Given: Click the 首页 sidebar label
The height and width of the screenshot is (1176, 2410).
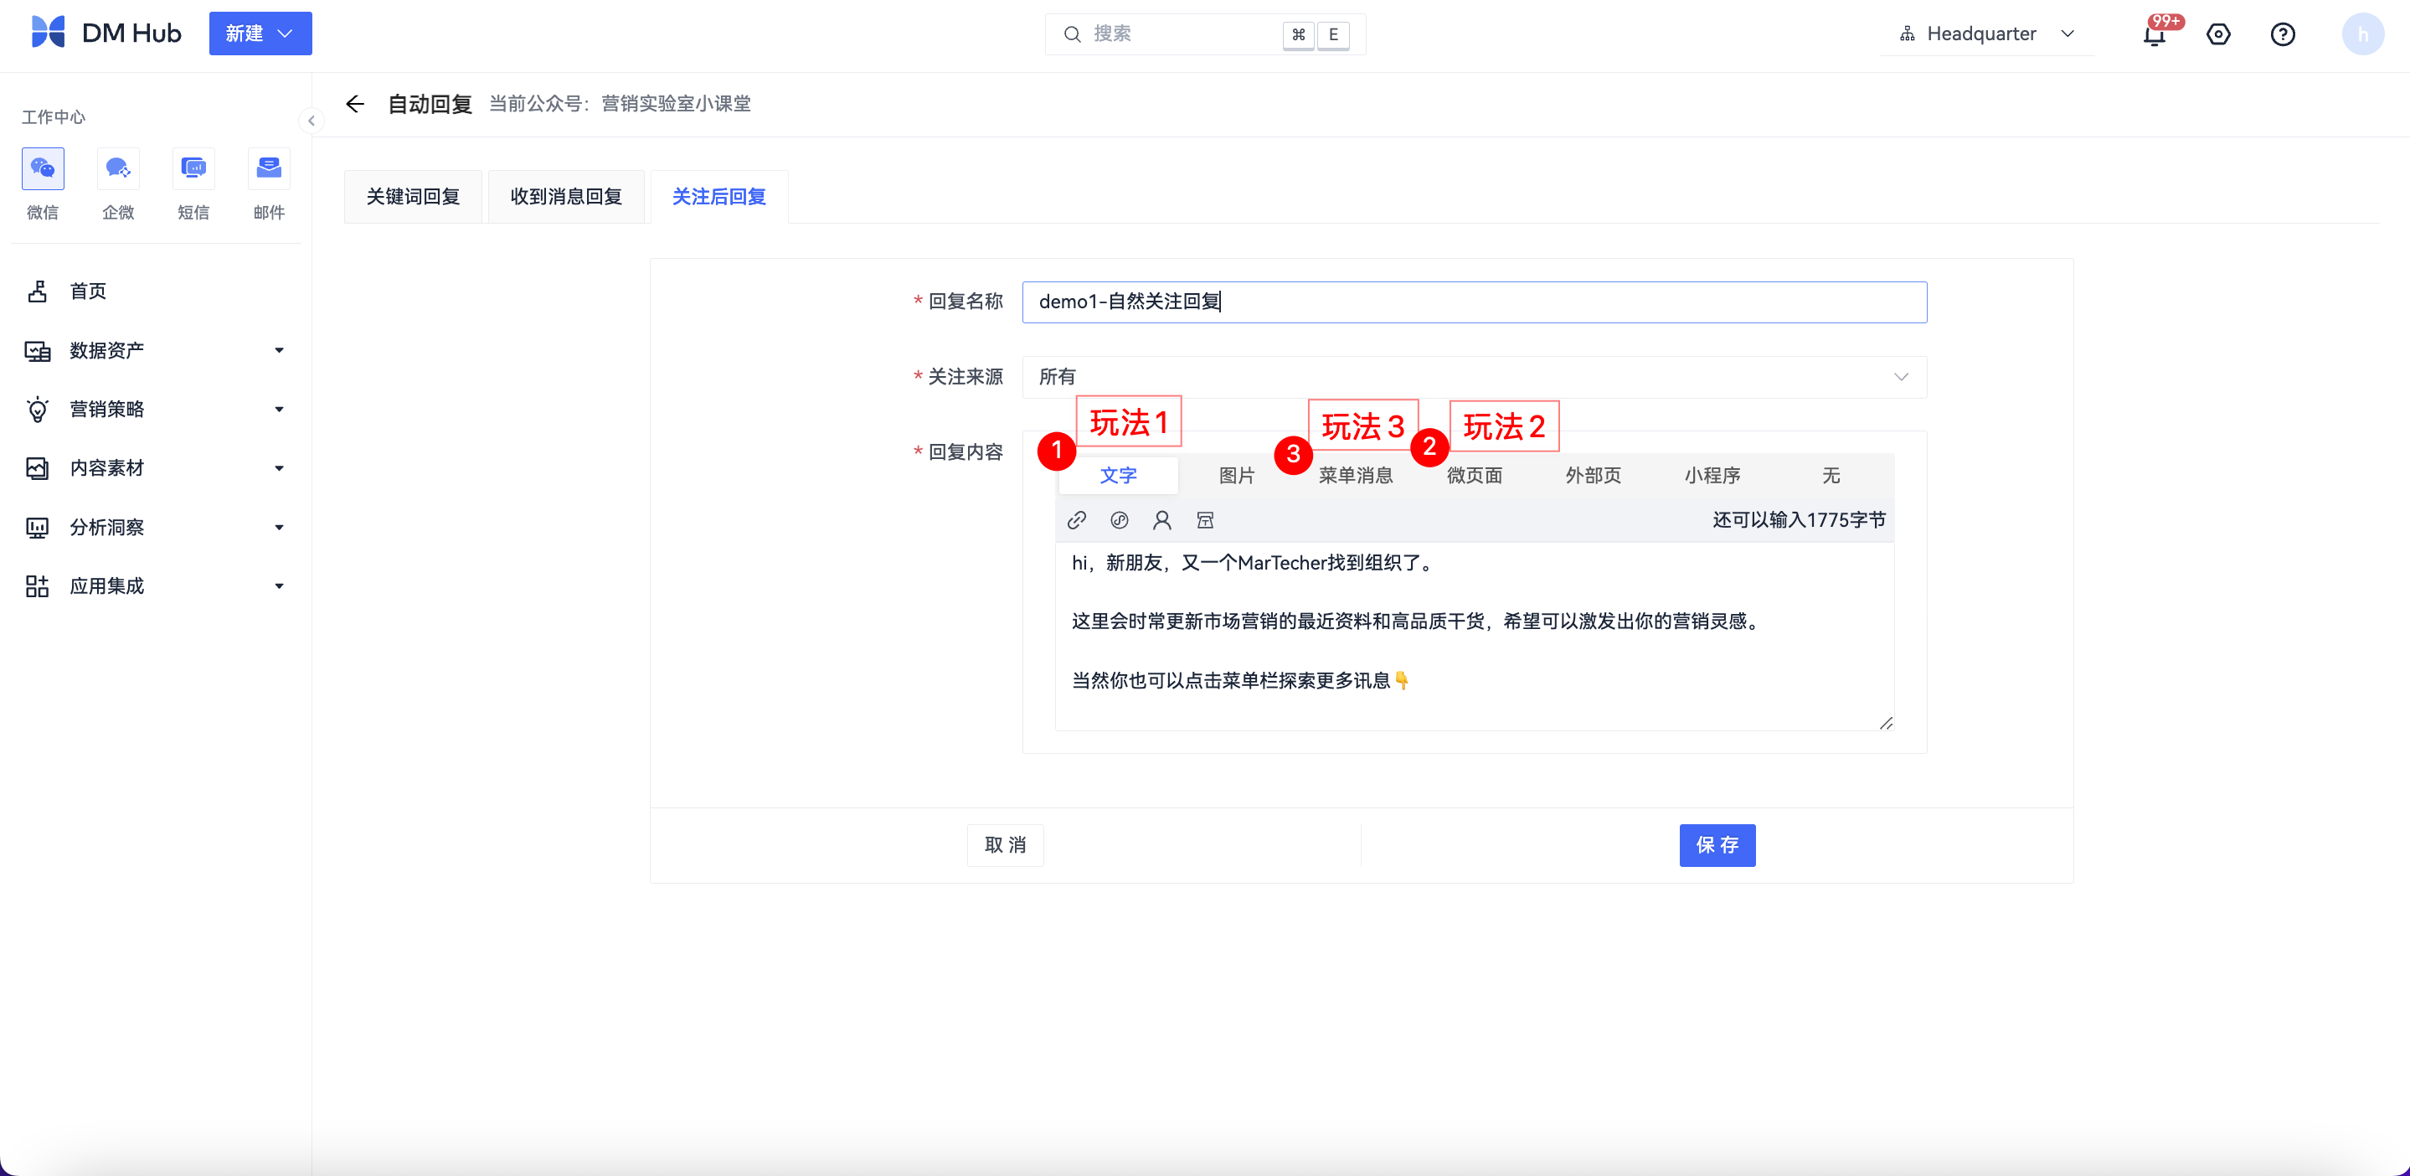Looking at the screenshot, I should pyautogui.click(x=88, y=291).
